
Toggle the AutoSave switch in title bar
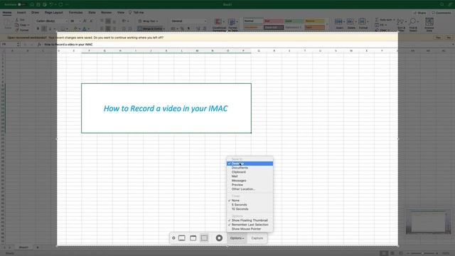[x=21, y=5]
